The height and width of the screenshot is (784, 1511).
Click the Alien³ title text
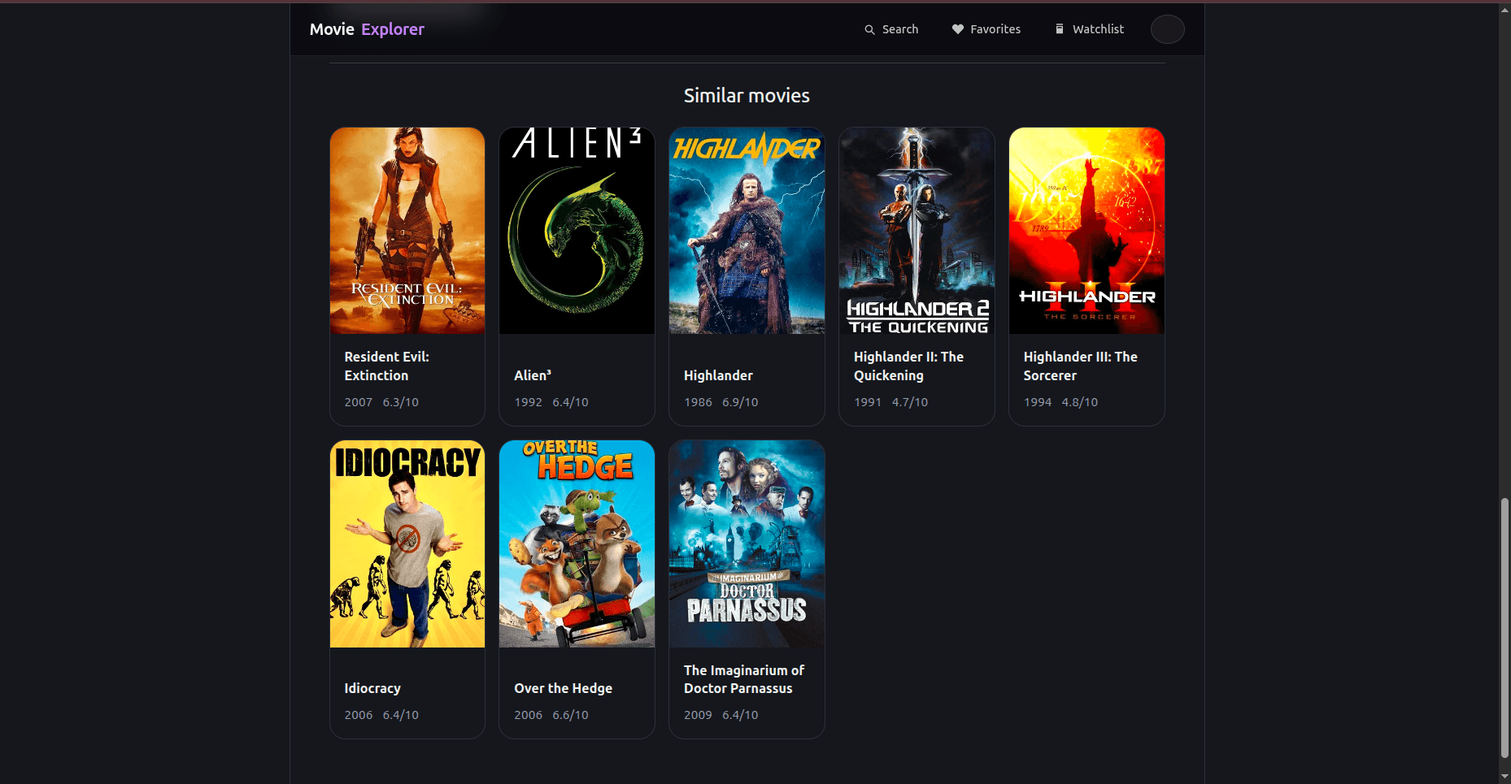tap(533, 375)
